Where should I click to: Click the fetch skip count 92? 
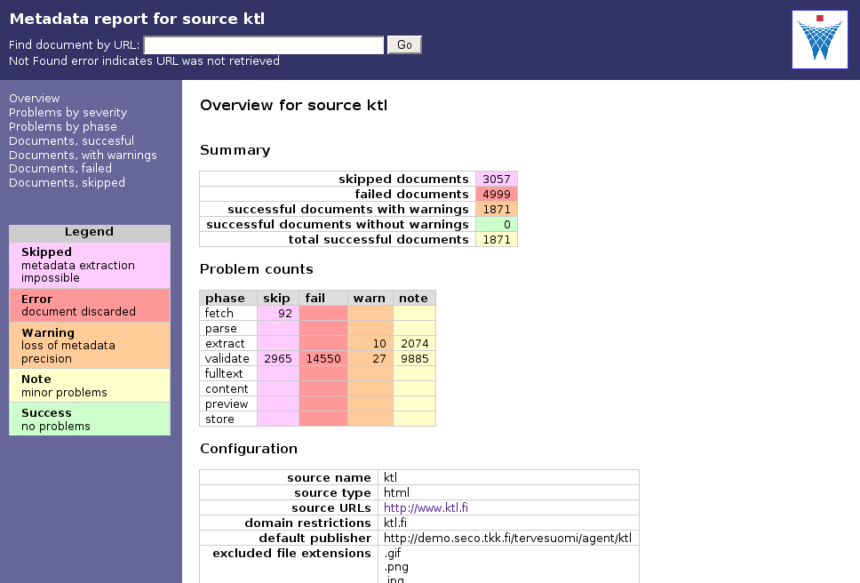pyautogui.click(x=278, y=313)
